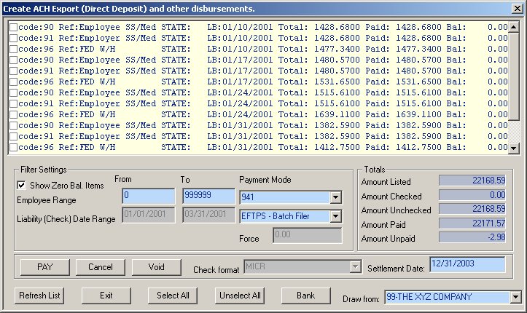This screenshot has width=527, height=313.
Task: Check the last FED W/H row dated 01/31/2001
Action: pos(14,148)
